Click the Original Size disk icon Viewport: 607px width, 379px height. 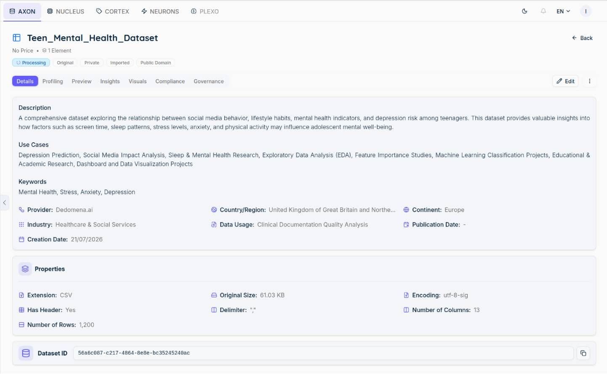(x=214, y=295)
